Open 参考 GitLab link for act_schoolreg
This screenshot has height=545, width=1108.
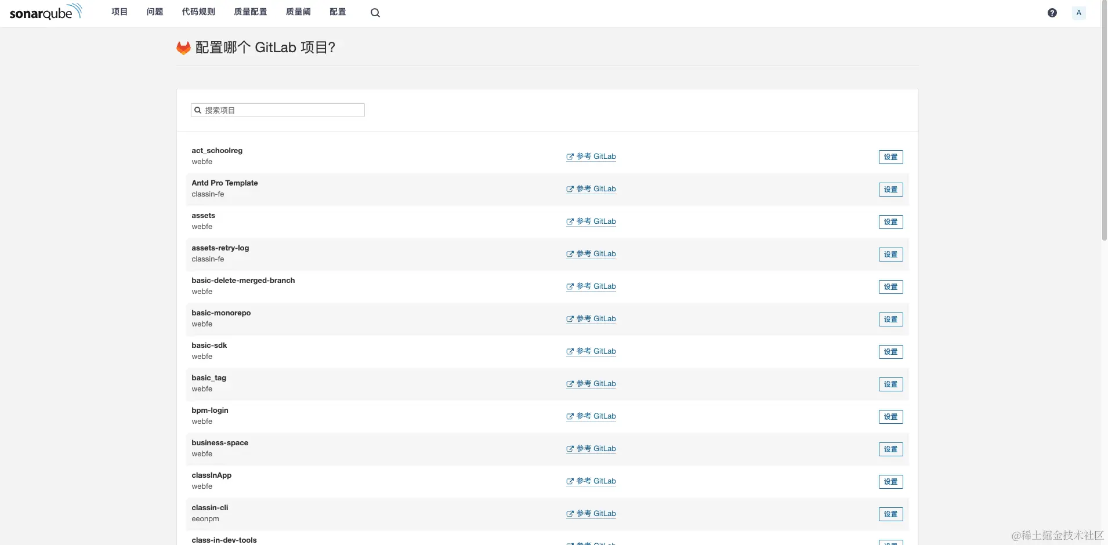[x=591, y=157]
